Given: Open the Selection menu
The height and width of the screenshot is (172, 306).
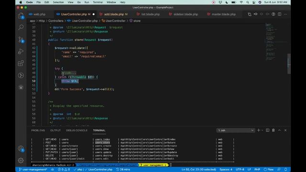Looking at the screenshot, I should pos(58,2).
